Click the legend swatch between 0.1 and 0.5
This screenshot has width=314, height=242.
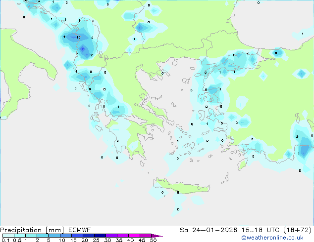8,236
